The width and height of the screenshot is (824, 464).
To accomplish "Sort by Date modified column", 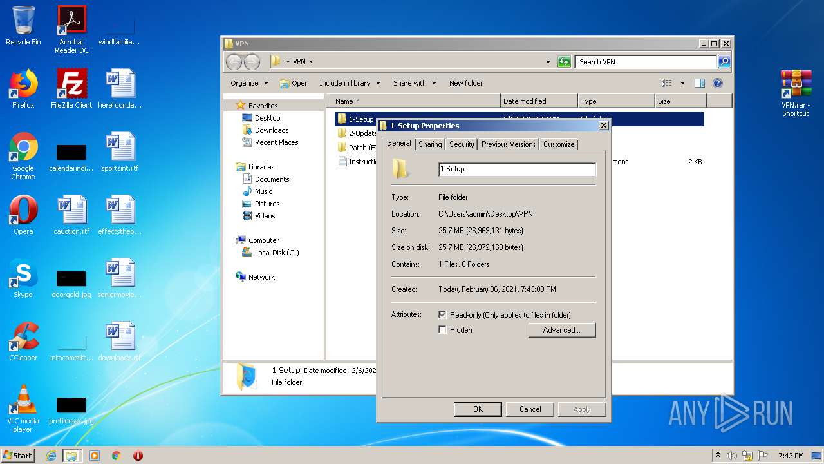I will 539,101.
